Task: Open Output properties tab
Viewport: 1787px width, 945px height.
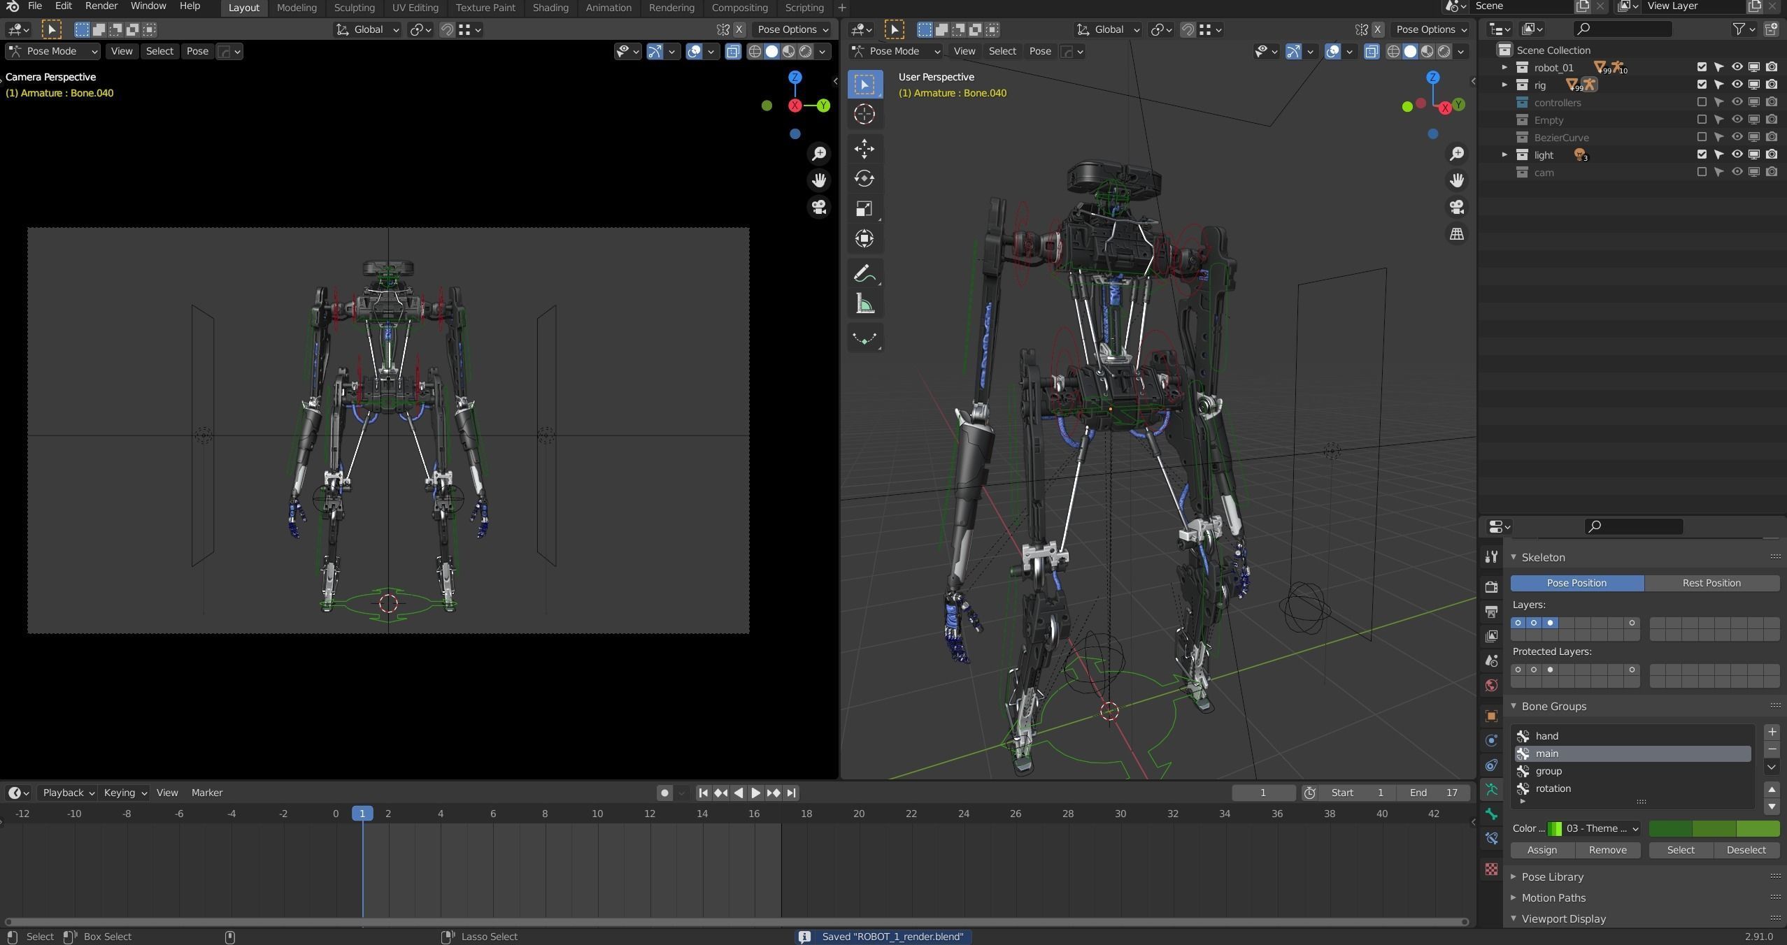Action: [1491, 612]
